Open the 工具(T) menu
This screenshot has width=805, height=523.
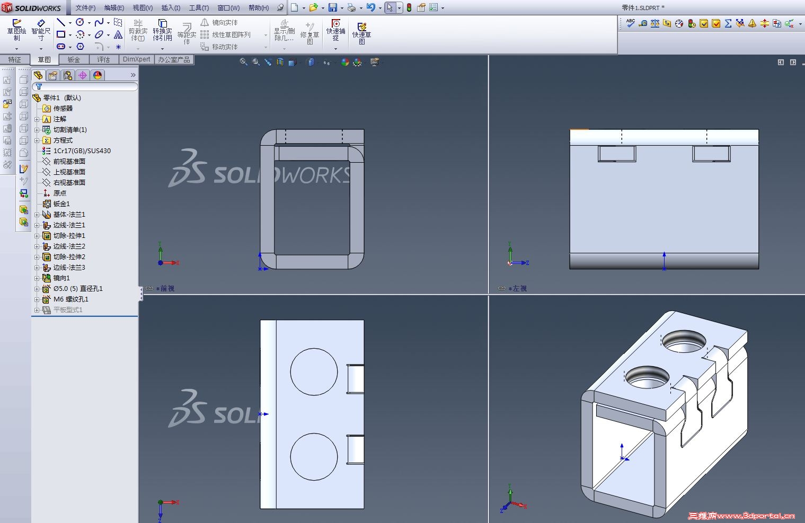pyautogui.click(x=199, y=8)
